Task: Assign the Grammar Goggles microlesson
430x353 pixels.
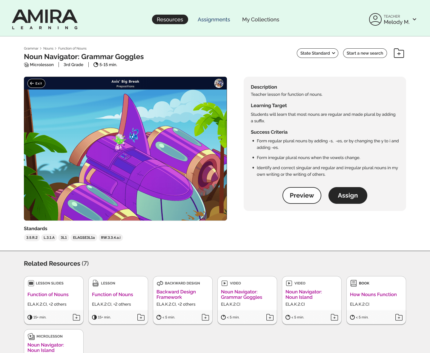Action: [348, 195]
